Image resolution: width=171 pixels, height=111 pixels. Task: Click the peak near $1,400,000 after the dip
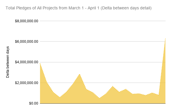pos(126,89)
